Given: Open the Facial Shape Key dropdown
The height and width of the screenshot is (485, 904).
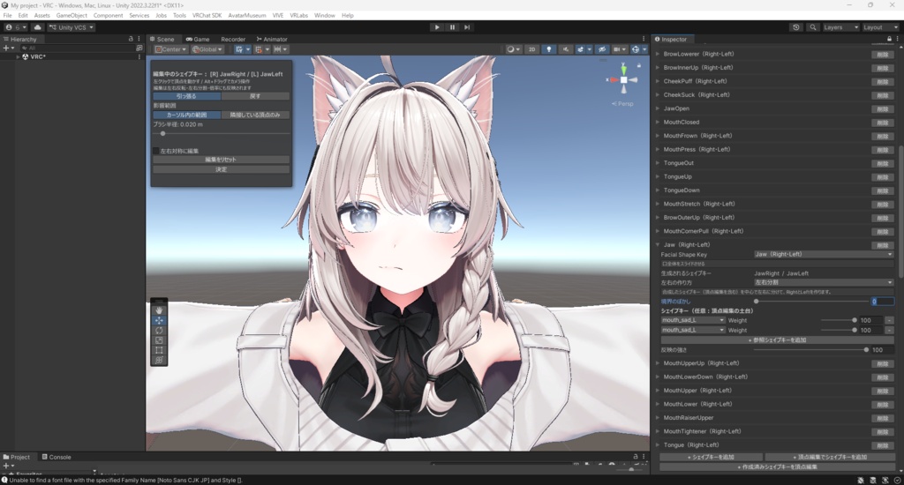Looking at the screenshot, I should tap(824, 254).
